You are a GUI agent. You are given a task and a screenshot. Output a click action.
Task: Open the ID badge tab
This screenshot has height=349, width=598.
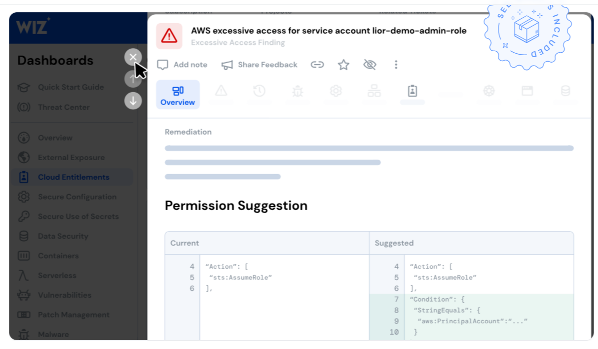(412, 91)
